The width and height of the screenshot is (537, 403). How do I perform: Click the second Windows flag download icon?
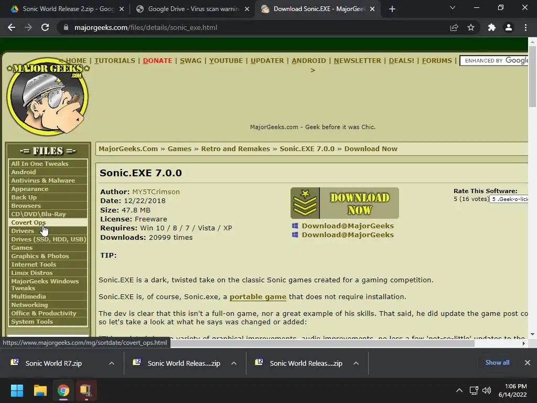point(295,235)
